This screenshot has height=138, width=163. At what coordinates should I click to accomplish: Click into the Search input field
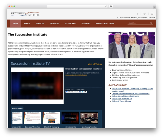coord(139,23)
